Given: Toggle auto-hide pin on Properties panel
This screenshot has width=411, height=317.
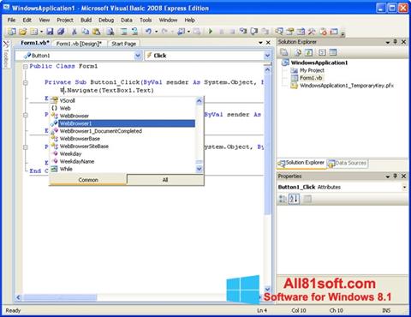Looking at the screenshot, I should 396,176.
